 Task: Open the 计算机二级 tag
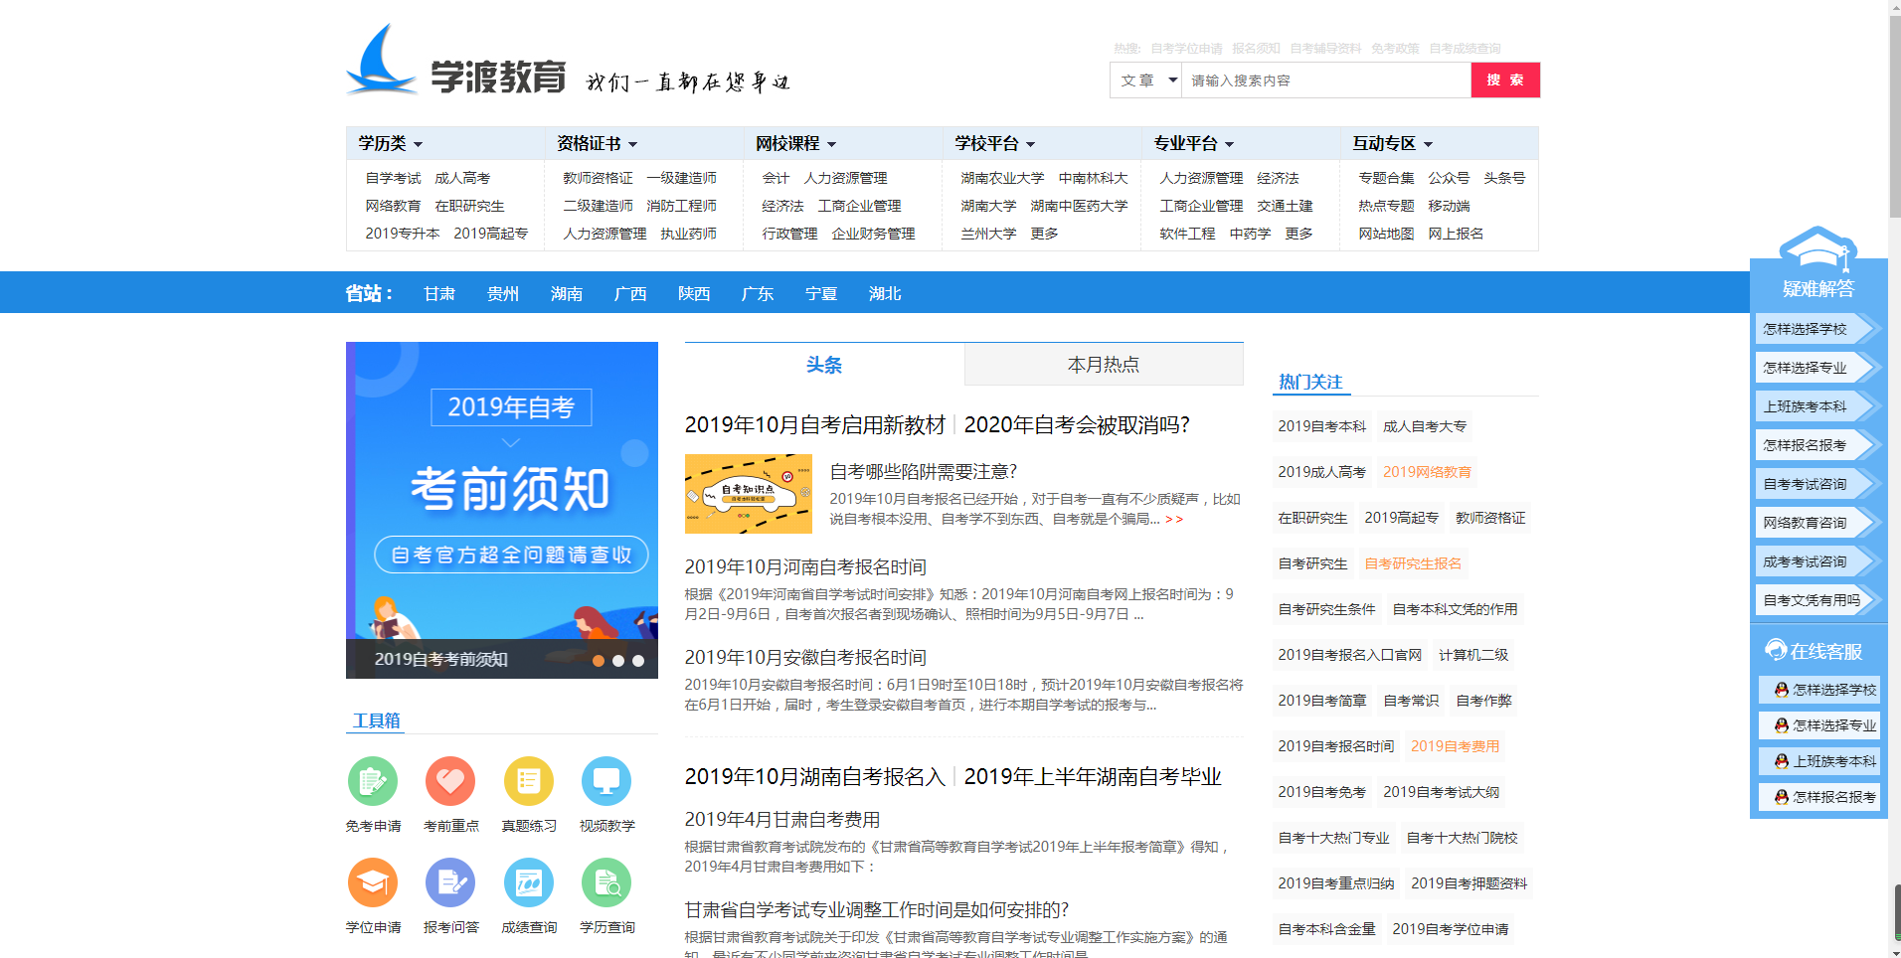pyautogui.click(x=1473, y=655)
